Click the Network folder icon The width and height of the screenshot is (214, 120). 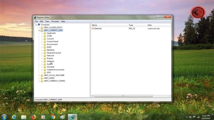tap(45, 56)
